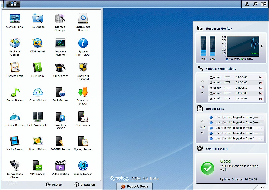
Task: Open System Information
Action: click(83, 47)
